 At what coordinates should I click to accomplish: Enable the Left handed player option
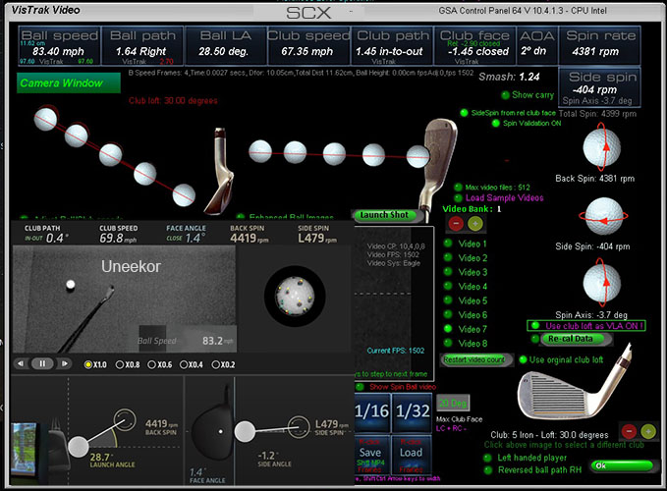pos(488,458)
